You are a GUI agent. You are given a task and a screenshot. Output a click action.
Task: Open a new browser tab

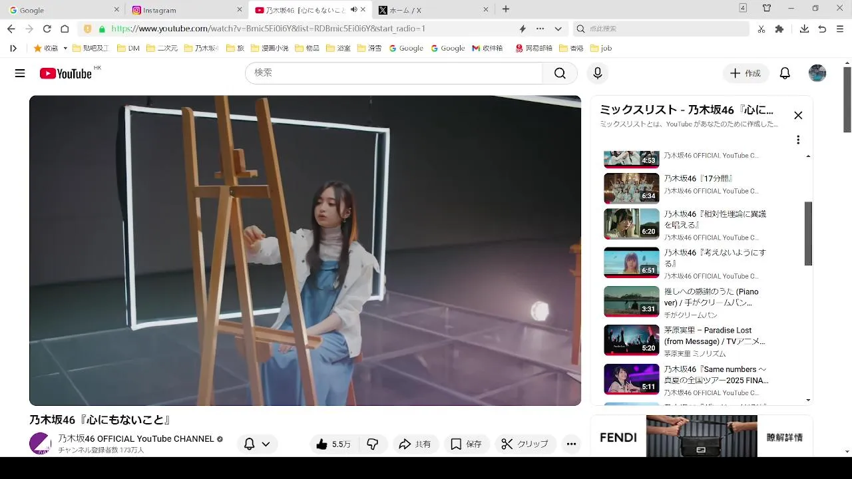506,9
